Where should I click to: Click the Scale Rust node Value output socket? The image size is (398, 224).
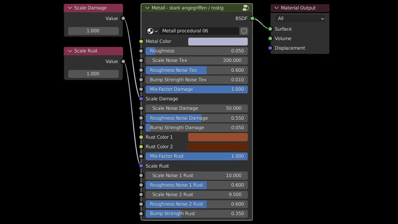[123, 61]
